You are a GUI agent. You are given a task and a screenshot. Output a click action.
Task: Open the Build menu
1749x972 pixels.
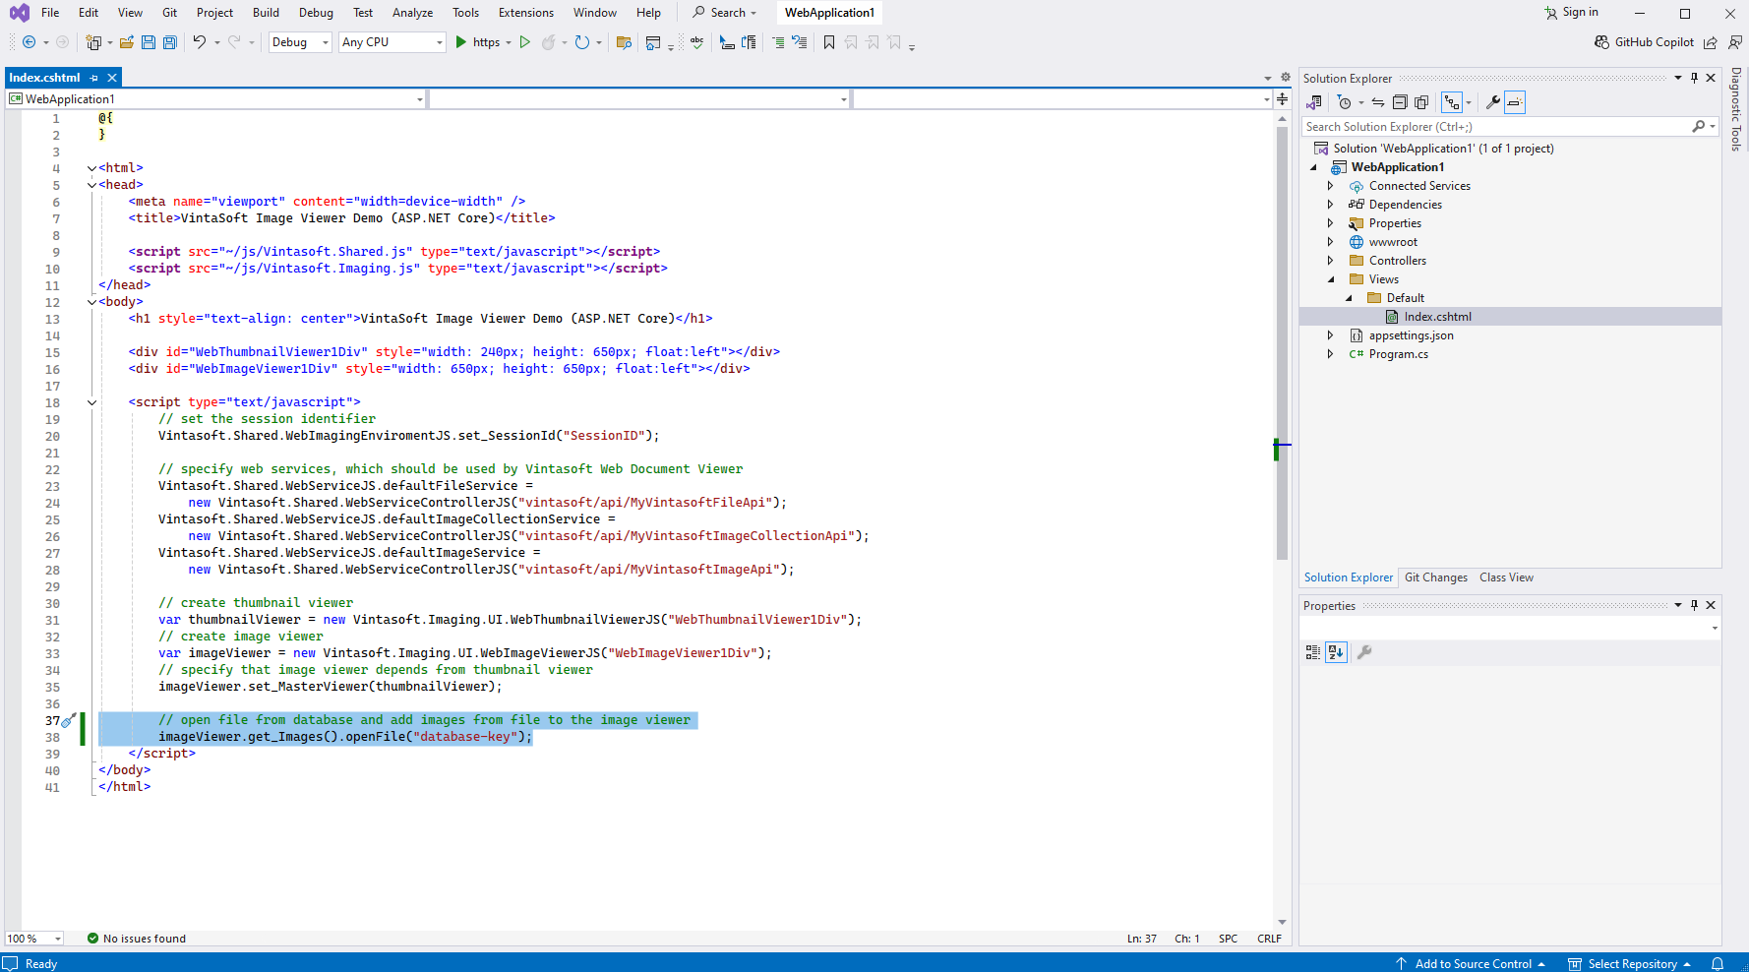(x=266, y=13)
